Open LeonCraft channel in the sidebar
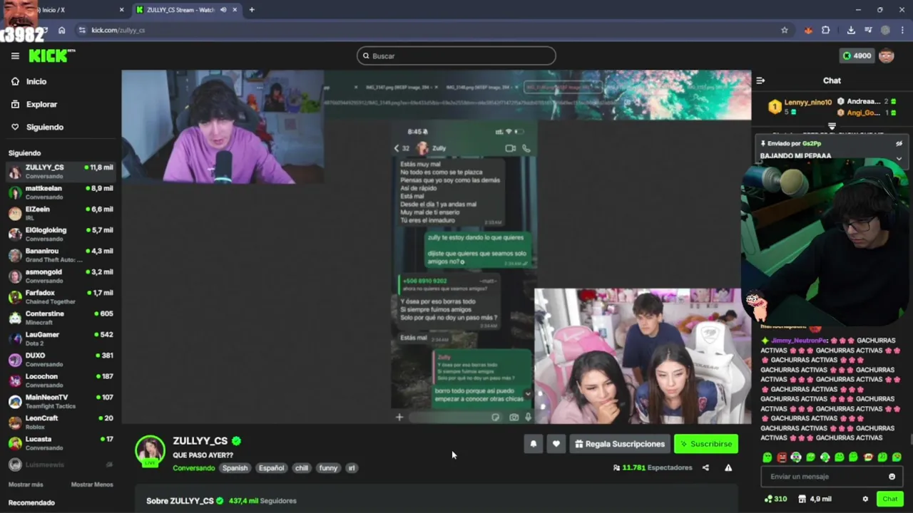913x513 pixels. pyautogui.click(x=61, y=423)
